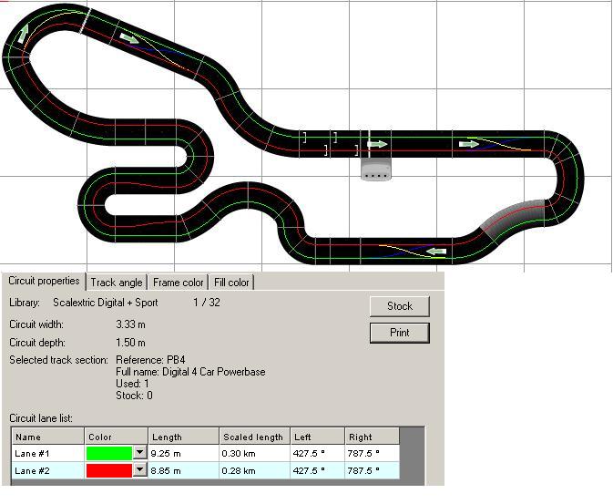Screen dimensions: 613x504
Task: Open Lane #1 color dropdown arrow
Action: (140, 452)
